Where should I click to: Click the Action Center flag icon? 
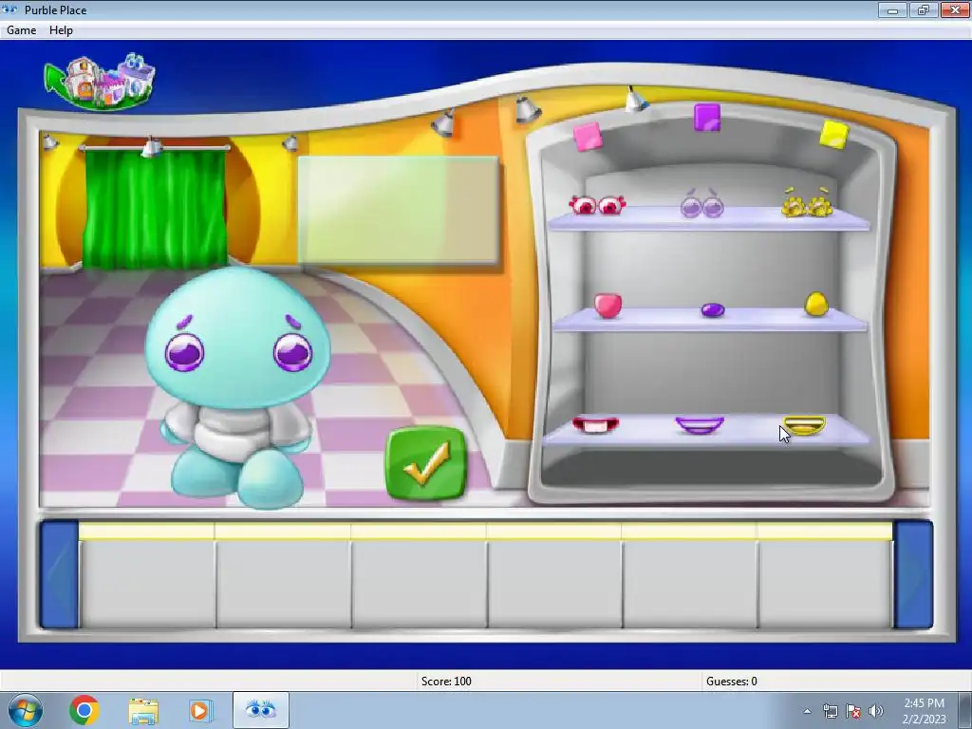click(x=853, y=711)
